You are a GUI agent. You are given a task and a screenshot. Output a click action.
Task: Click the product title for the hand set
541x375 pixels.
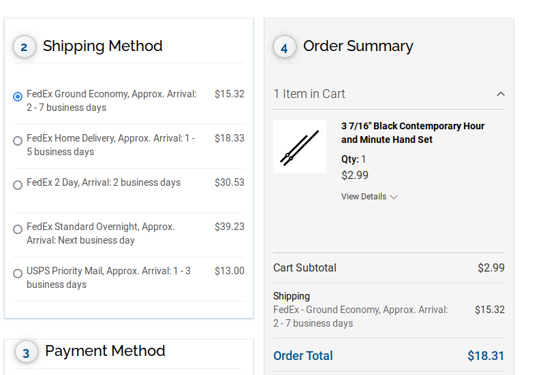coord(413,133)
